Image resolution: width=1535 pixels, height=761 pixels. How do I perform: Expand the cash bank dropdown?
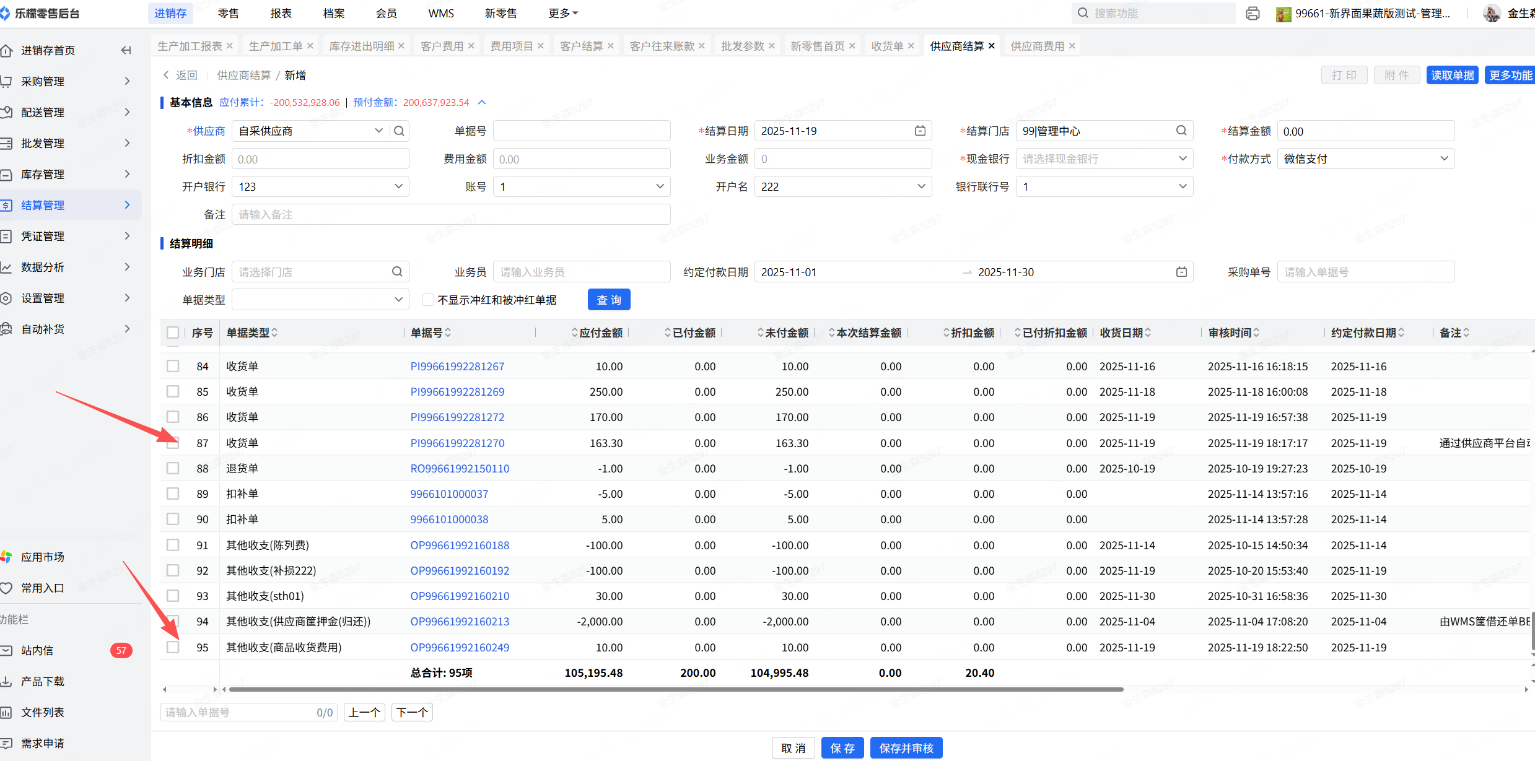coord(1104,159)
